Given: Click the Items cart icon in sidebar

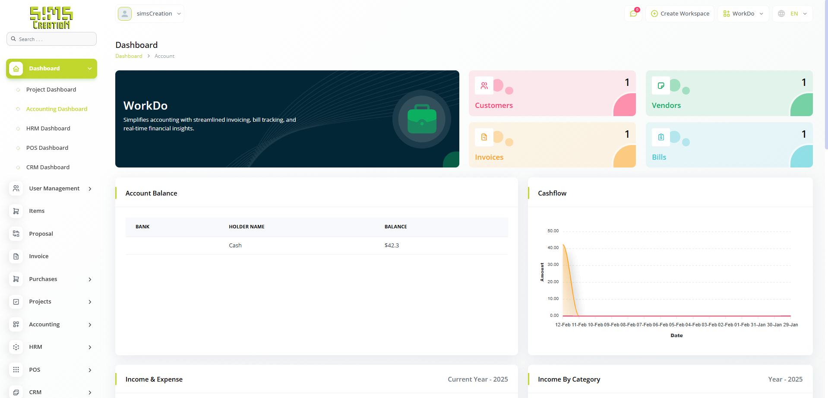Looking at the screenshot, I should 16,211.
